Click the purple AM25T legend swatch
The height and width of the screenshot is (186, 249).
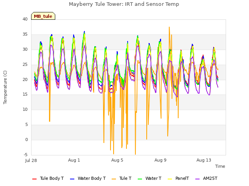(x=197, y=179)
